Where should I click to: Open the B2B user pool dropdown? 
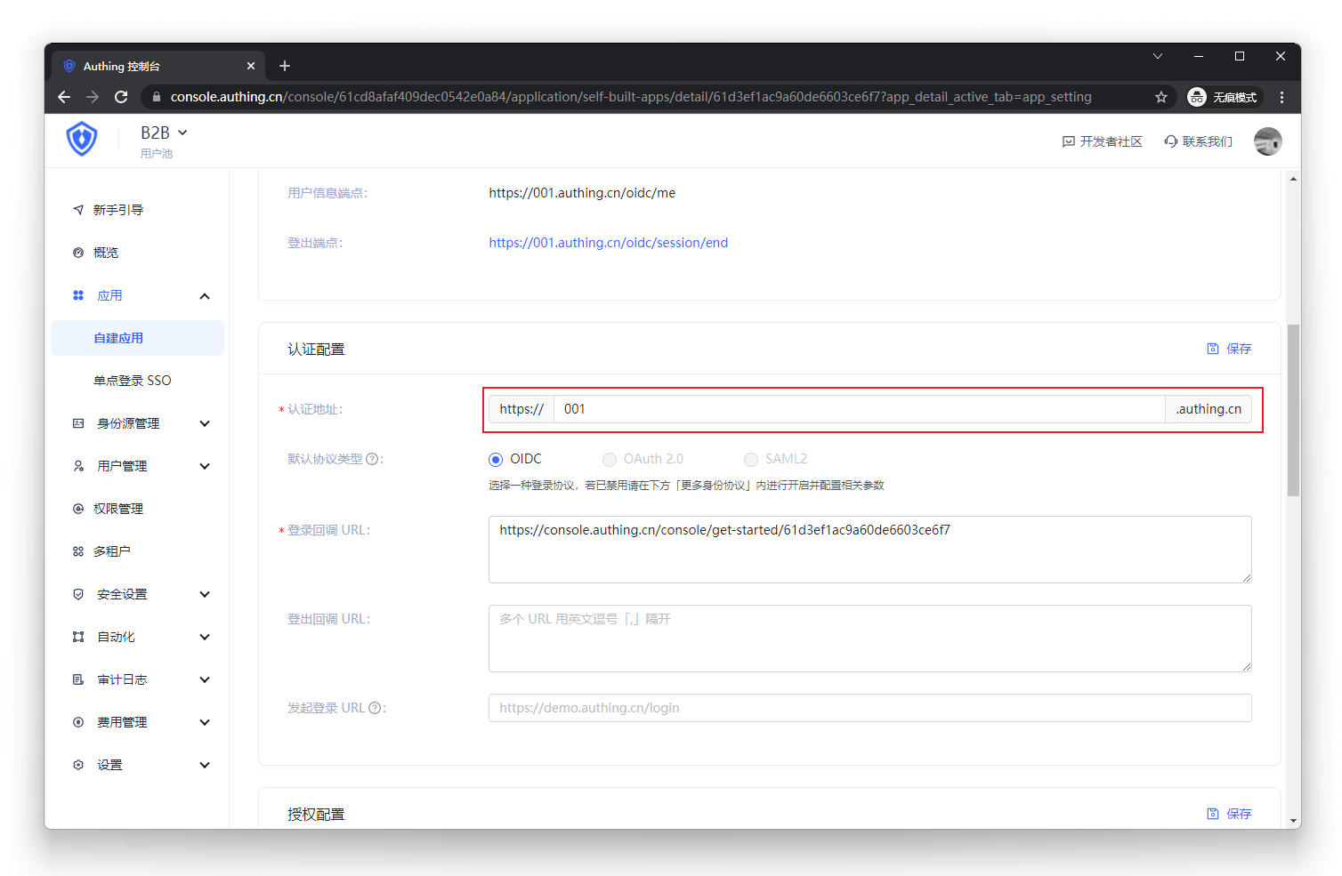coord(164,133)
